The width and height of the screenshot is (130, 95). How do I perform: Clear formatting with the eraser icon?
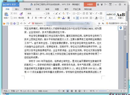(x=64, y=14)
